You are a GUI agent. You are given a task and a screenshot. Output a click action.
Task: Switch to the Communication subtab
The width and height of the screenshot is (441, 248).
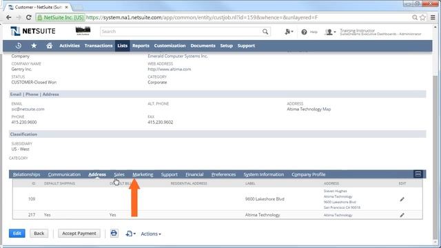tap(64, 174)
